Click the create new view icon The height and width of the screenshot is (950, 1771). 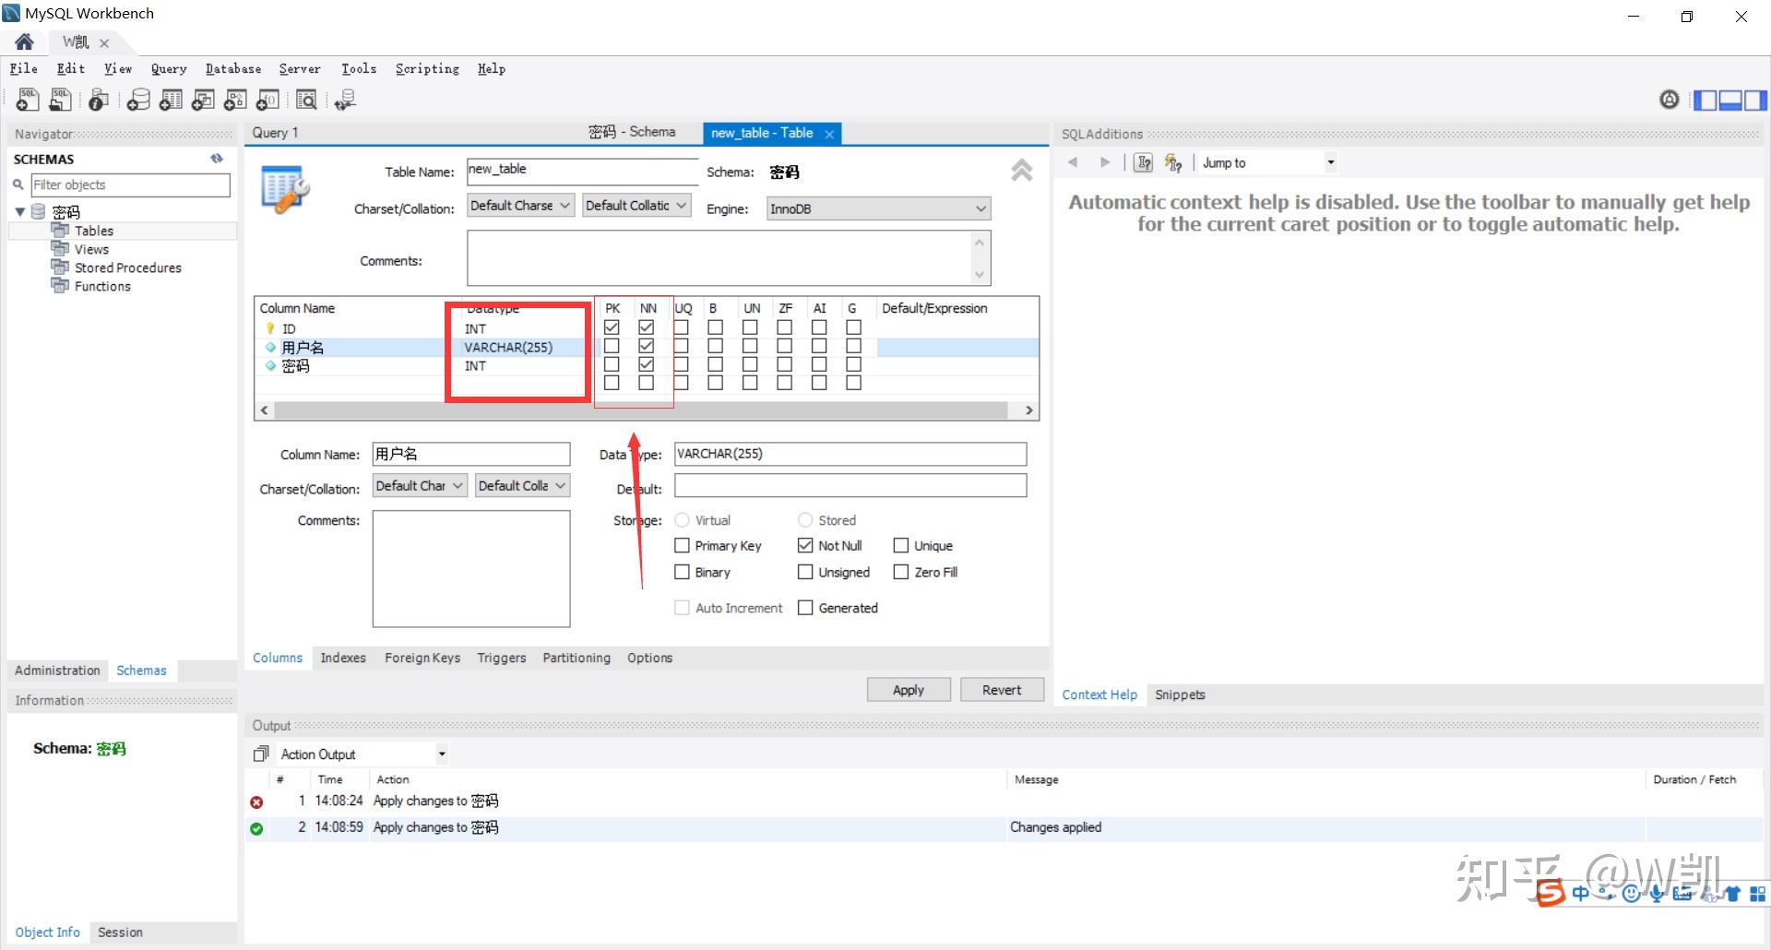coord(203,100)
